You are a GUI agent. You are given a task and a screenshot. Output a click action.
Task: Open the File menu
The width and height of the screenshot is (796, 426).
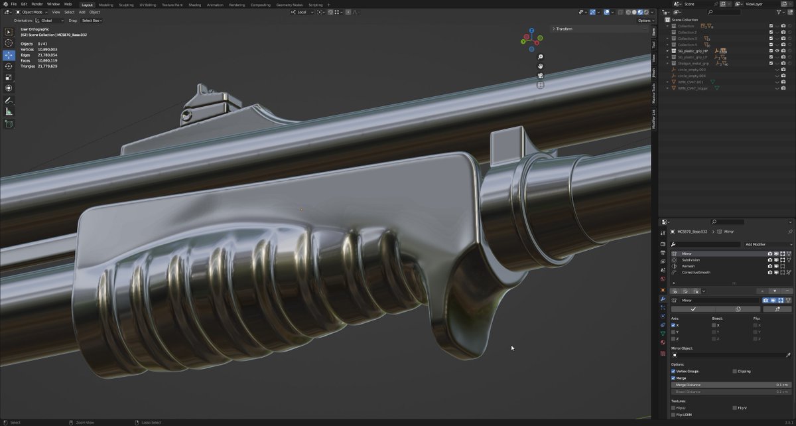point(14,4)
